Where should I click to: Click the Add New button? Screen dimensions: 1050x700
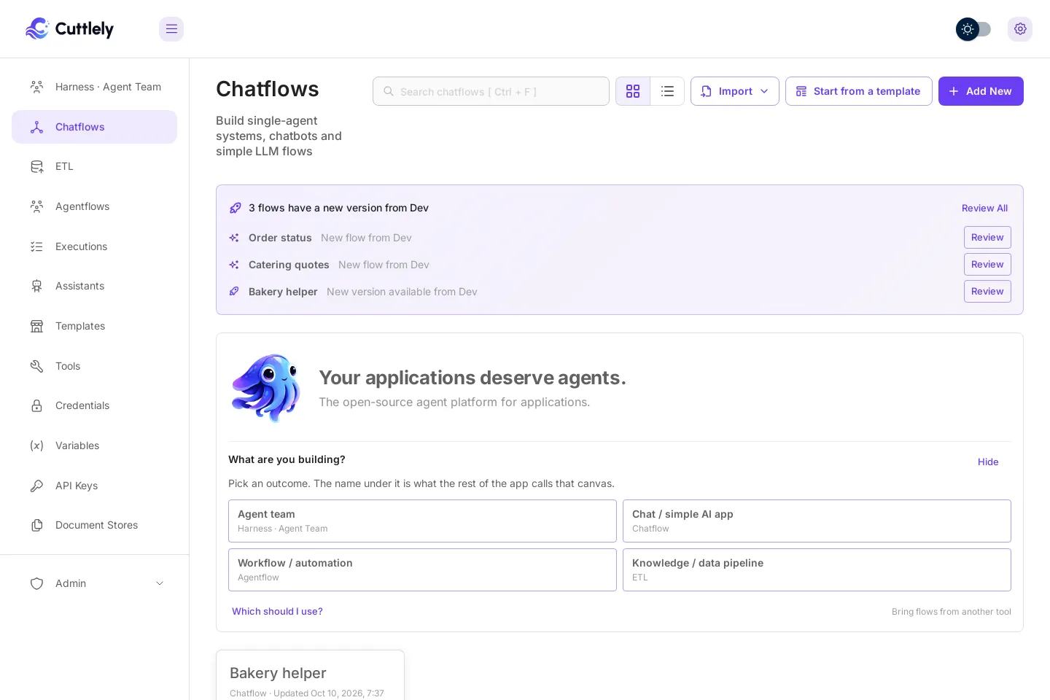(981, 91)
